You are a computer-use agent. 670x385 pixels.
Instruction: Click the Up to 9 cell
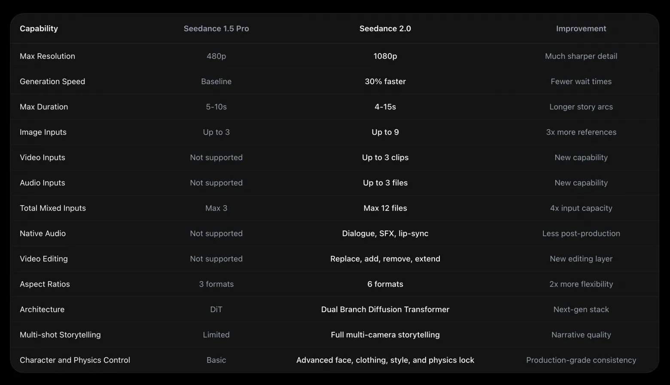pyautogui.click(x=385, y=132)
